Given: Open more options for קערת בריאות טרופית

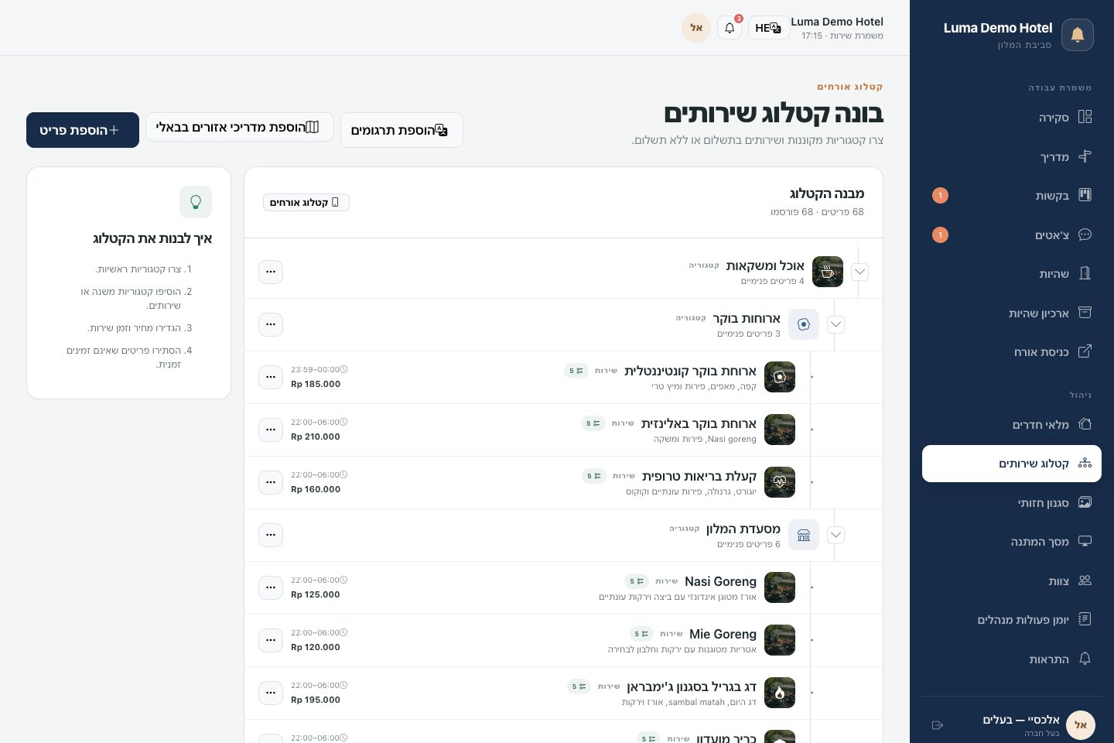Looking at the screenshot, I should tap(271, 482).
